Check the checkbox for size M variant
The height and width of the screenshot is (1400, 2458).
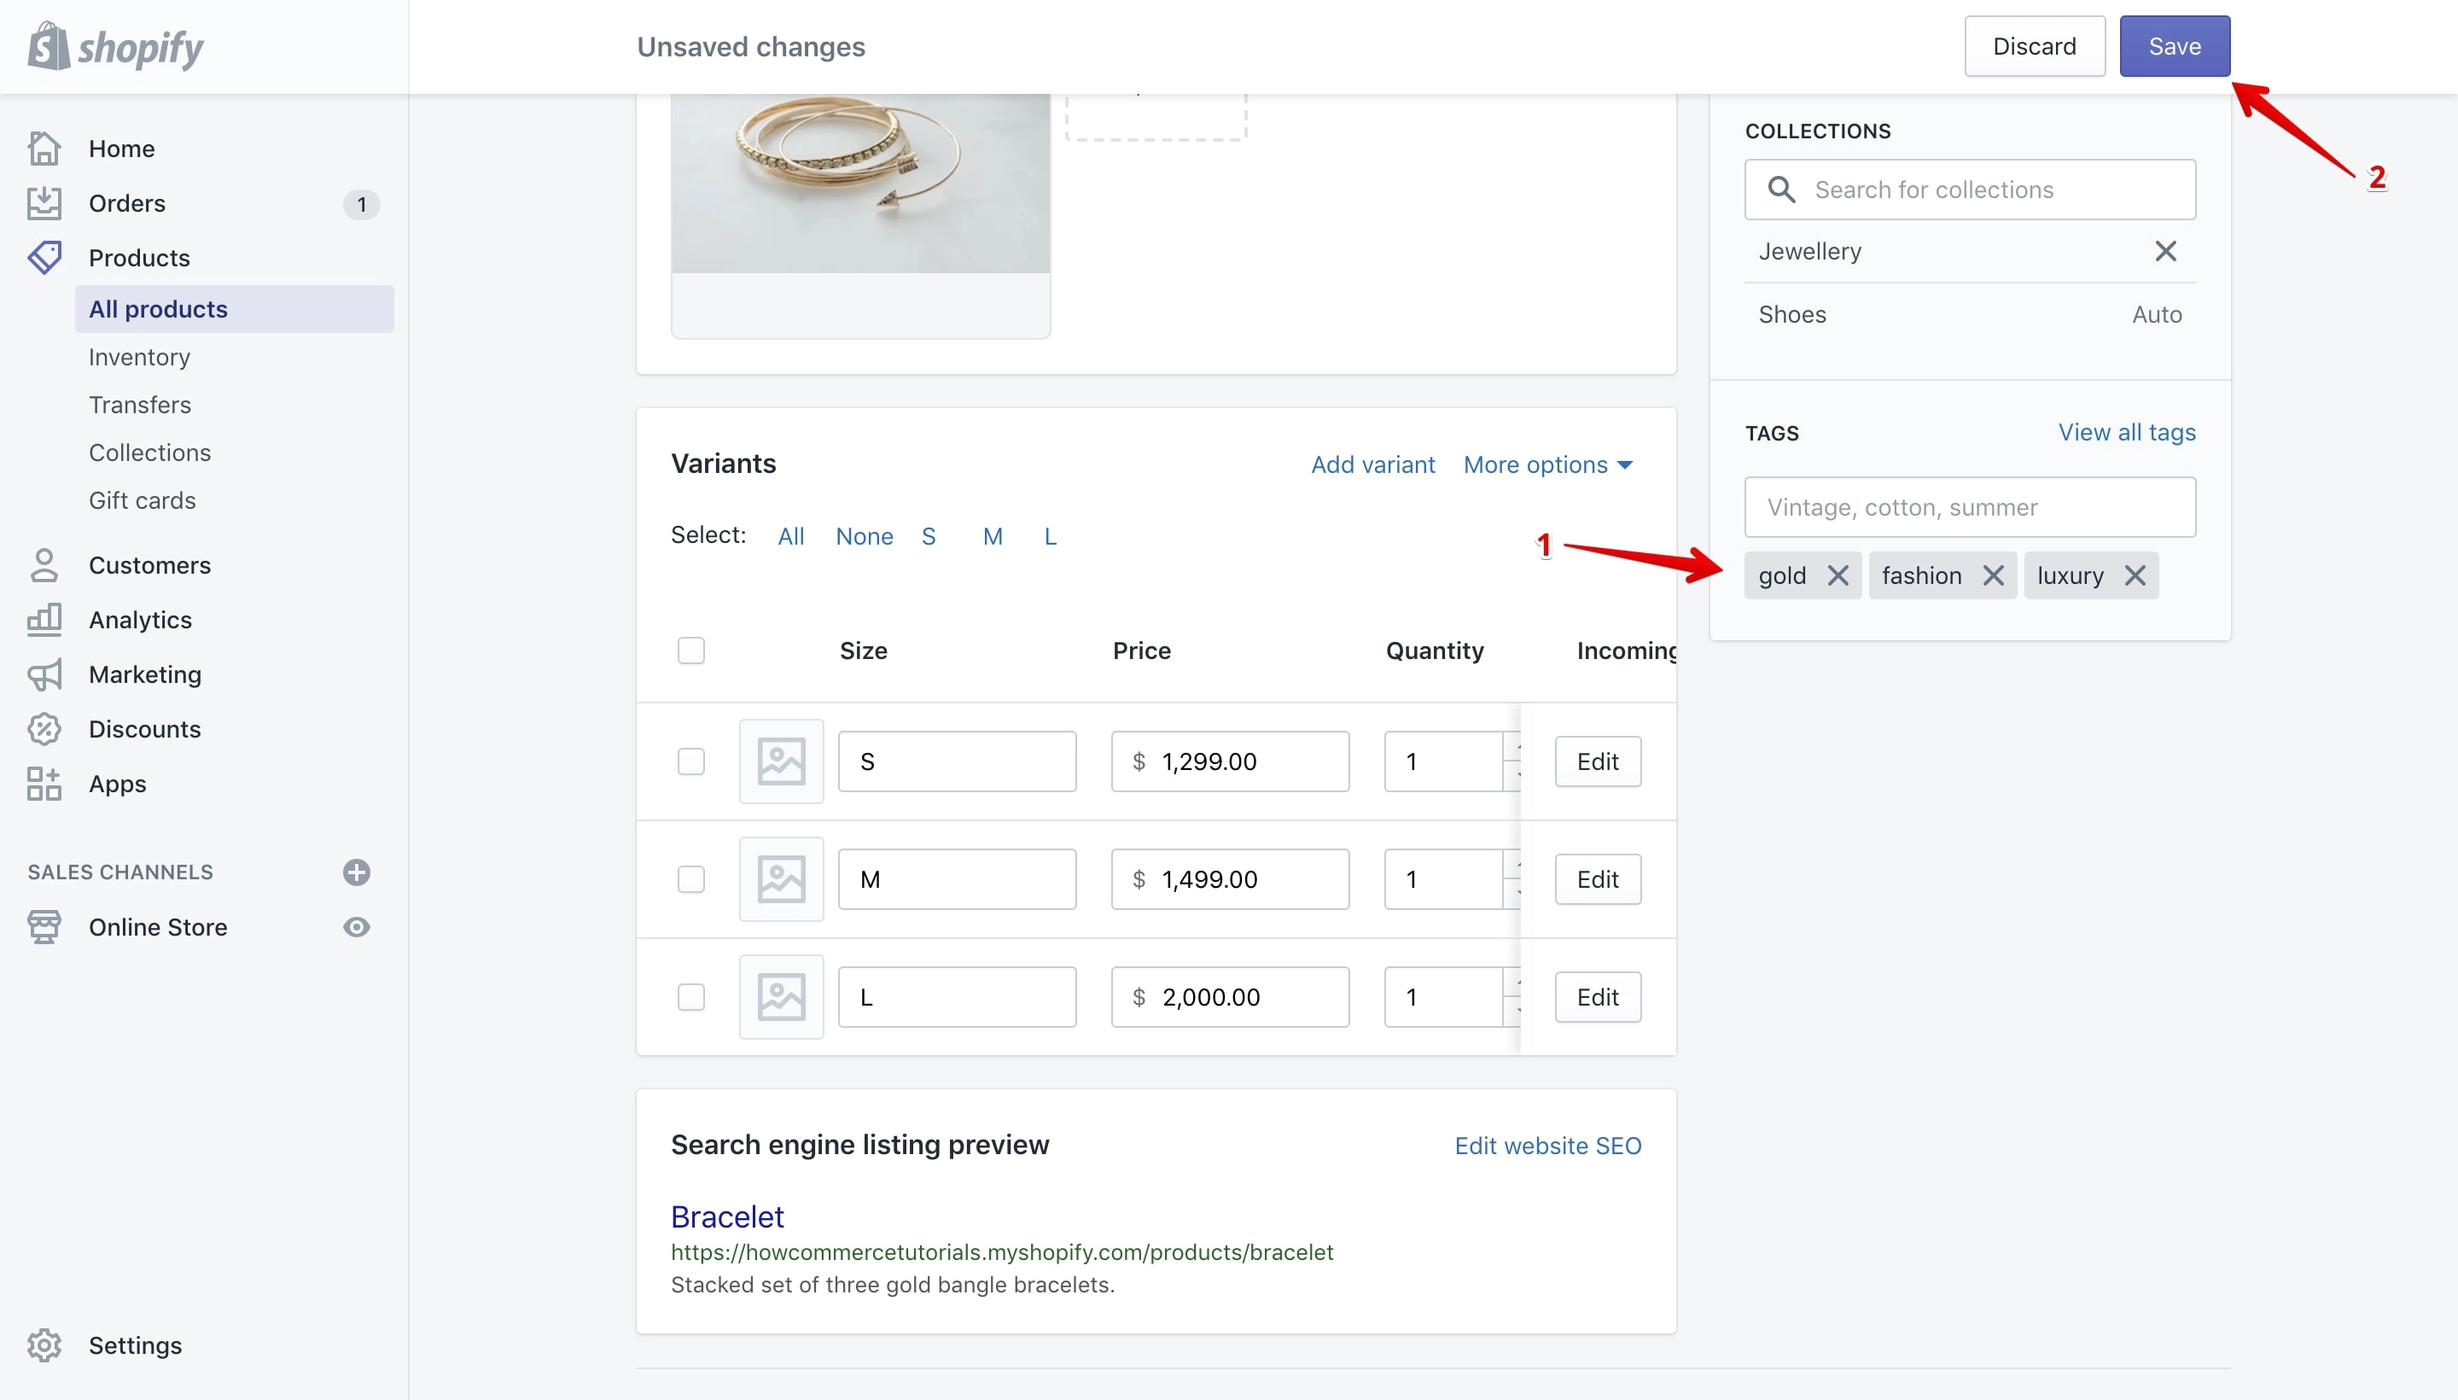click(x=690, y=879)
